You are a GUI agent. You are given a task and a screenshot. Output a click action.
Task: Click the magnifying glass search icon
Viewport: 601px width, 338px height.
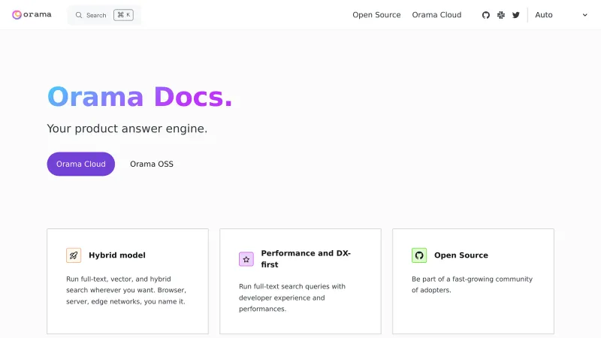[79, 15]
